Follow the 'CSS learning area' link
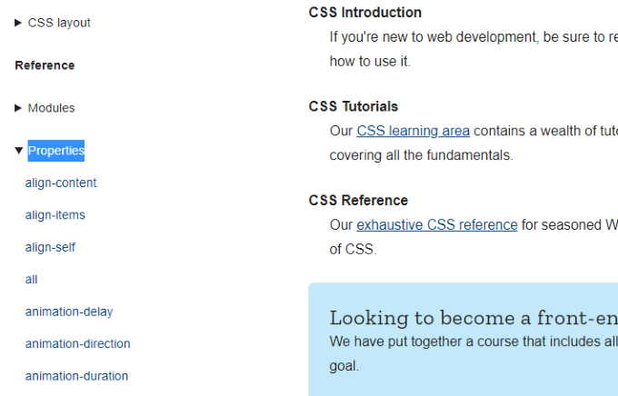 (x=413, y=131)
